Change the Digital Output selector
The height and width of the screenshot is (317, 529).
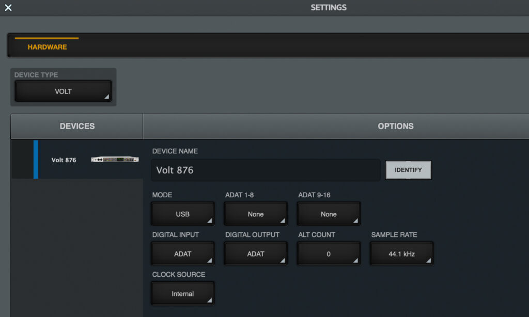tap(256, 253)
